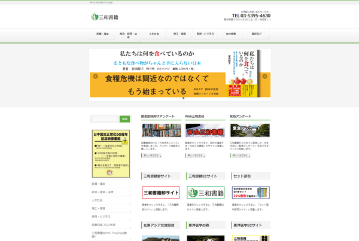
Task: Open the 25%割引 set discount banner
Action: (x=251, y=193)
